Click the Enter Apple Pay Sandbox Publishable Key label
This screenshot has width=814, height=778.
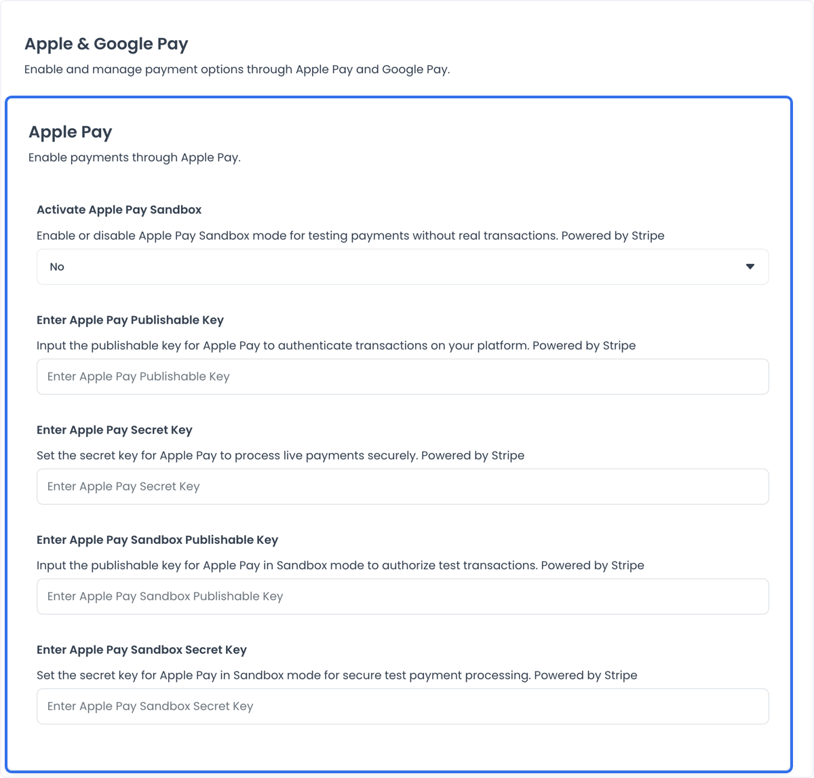157,539
